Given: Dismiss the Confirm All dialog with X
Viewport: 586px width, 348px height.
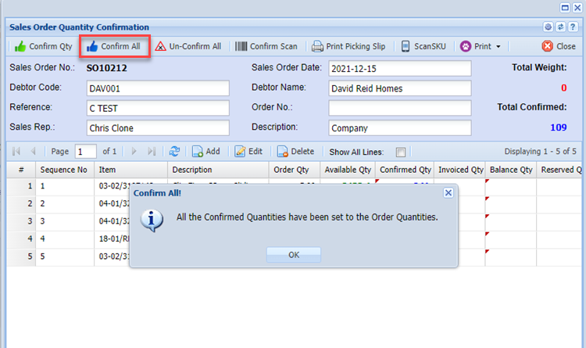Looking at the screenshot, I should [x=448, y=192].
